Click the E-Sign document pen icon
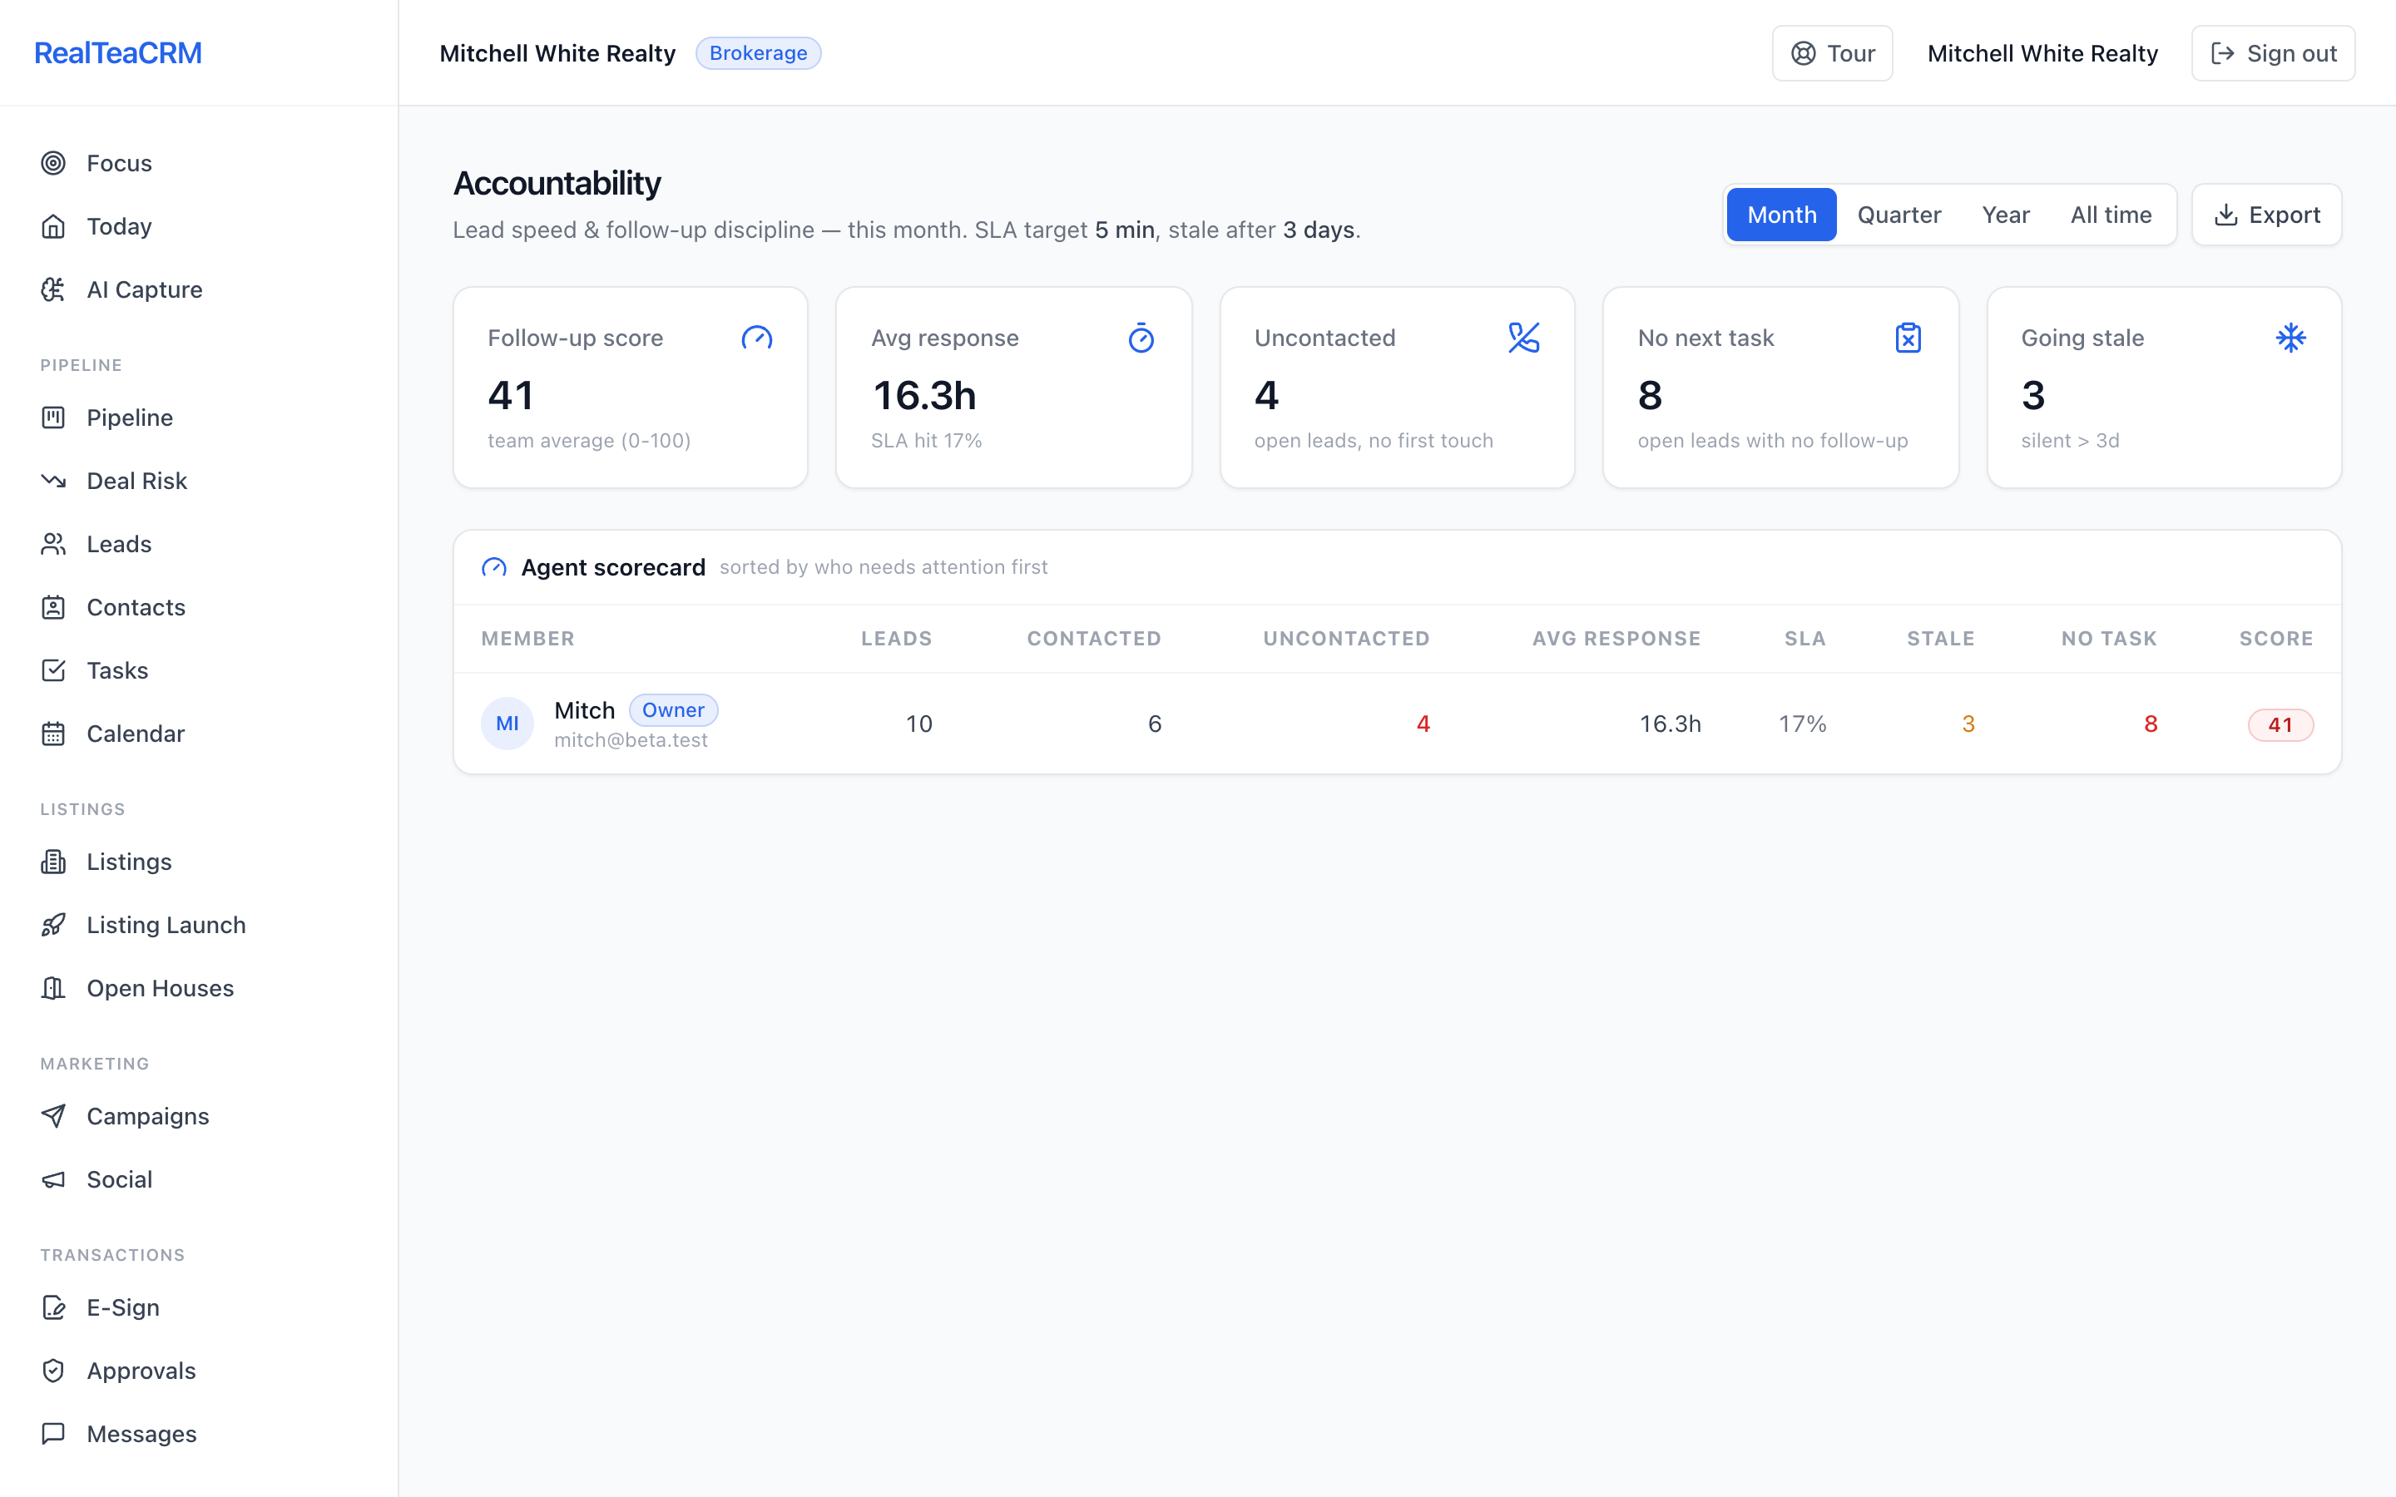 point(53,1308)
